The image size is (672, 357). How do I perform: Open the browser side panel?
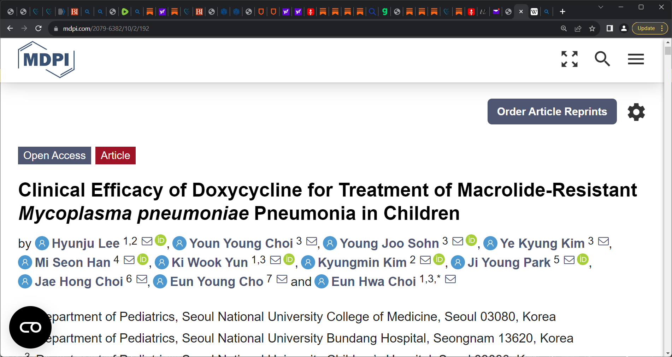(x=609, y=28)
